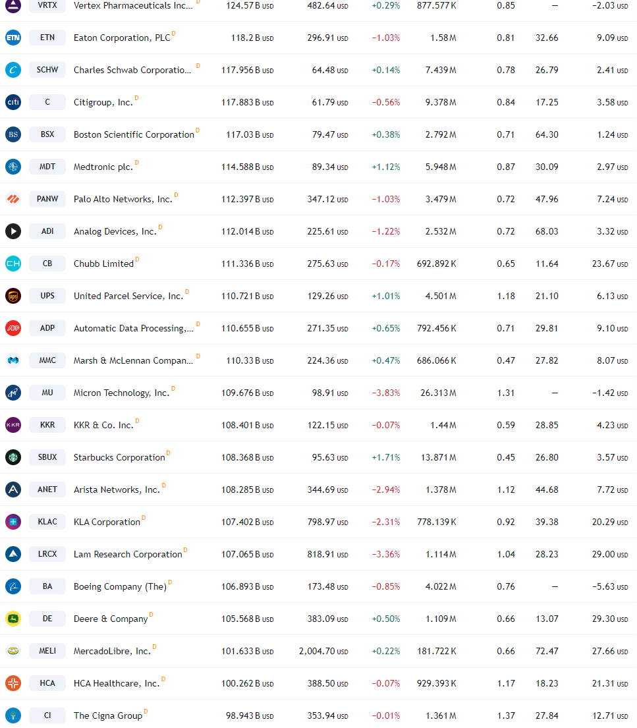Click the HCA Healthcare logo icon

13,683
